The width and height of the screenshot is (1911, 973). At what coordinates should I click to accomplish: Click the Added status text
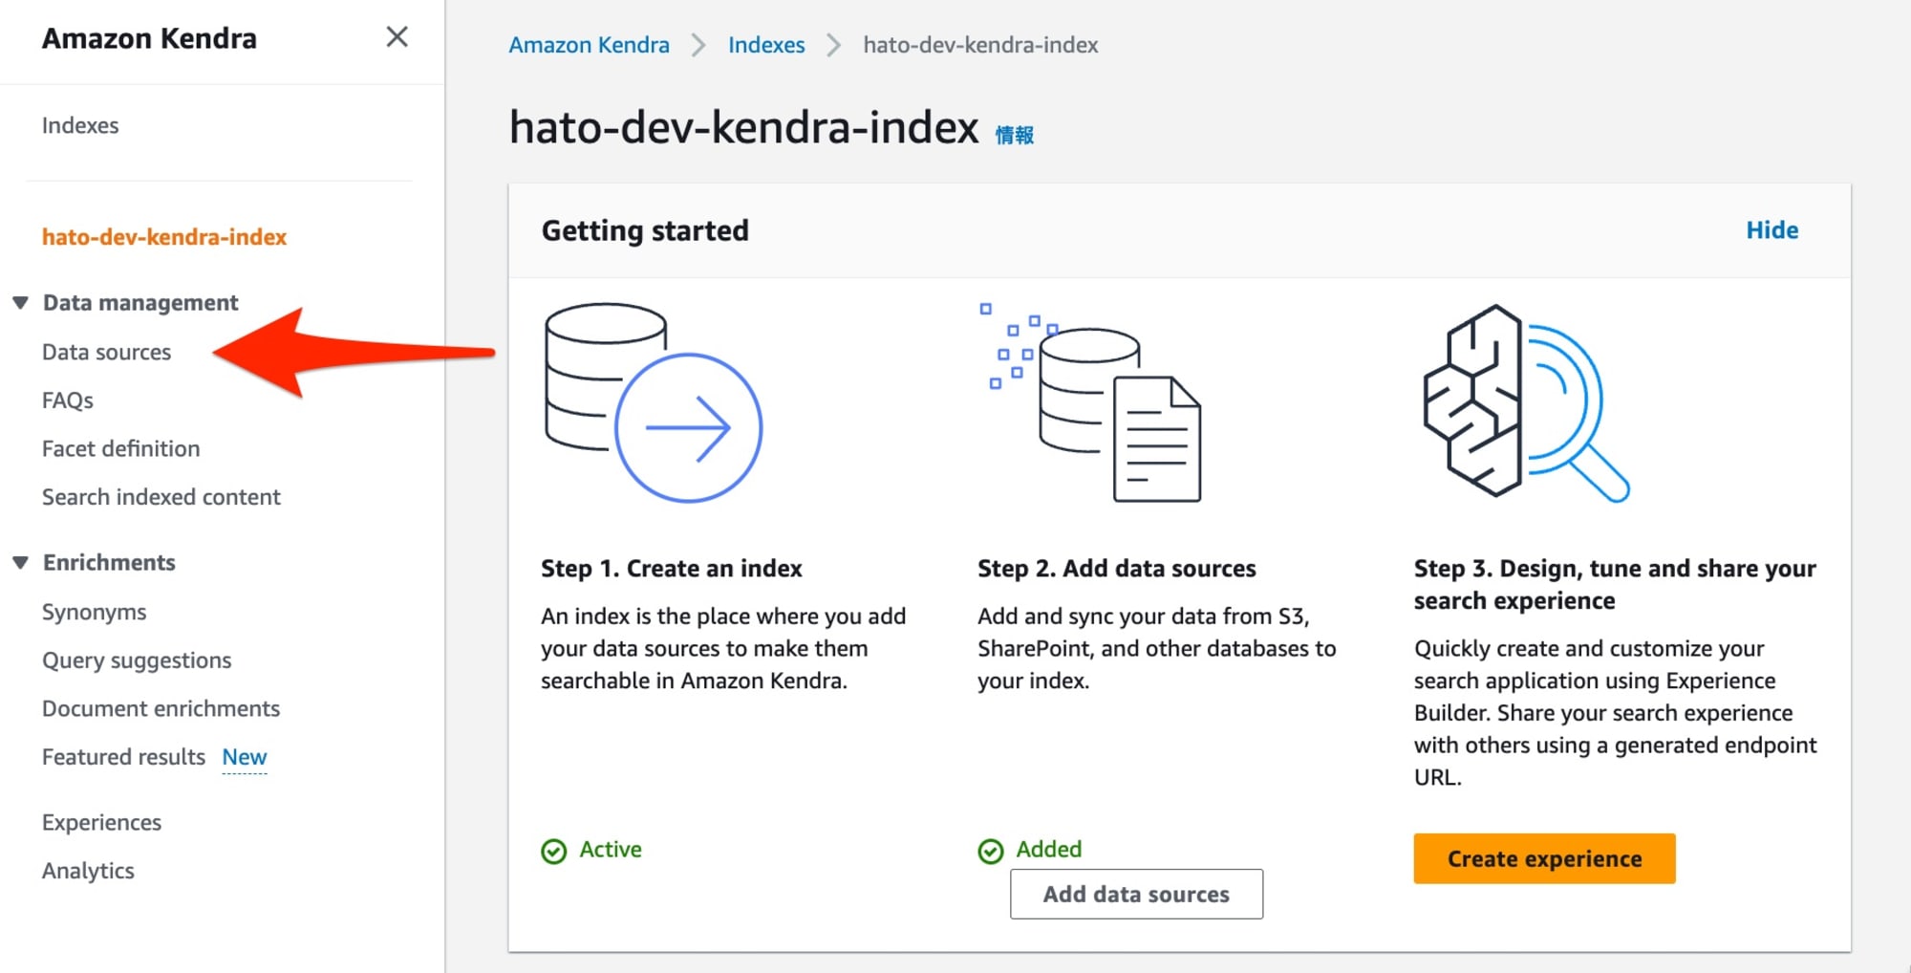coord(1049,850)
